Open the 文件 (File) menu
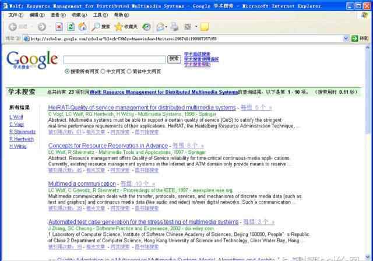 (16, 15)
